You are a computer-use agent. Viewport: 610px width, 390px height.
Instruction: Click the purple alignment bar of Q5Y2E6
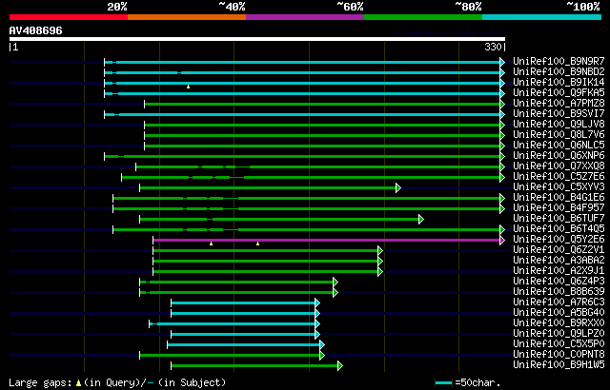click(326, 241)
